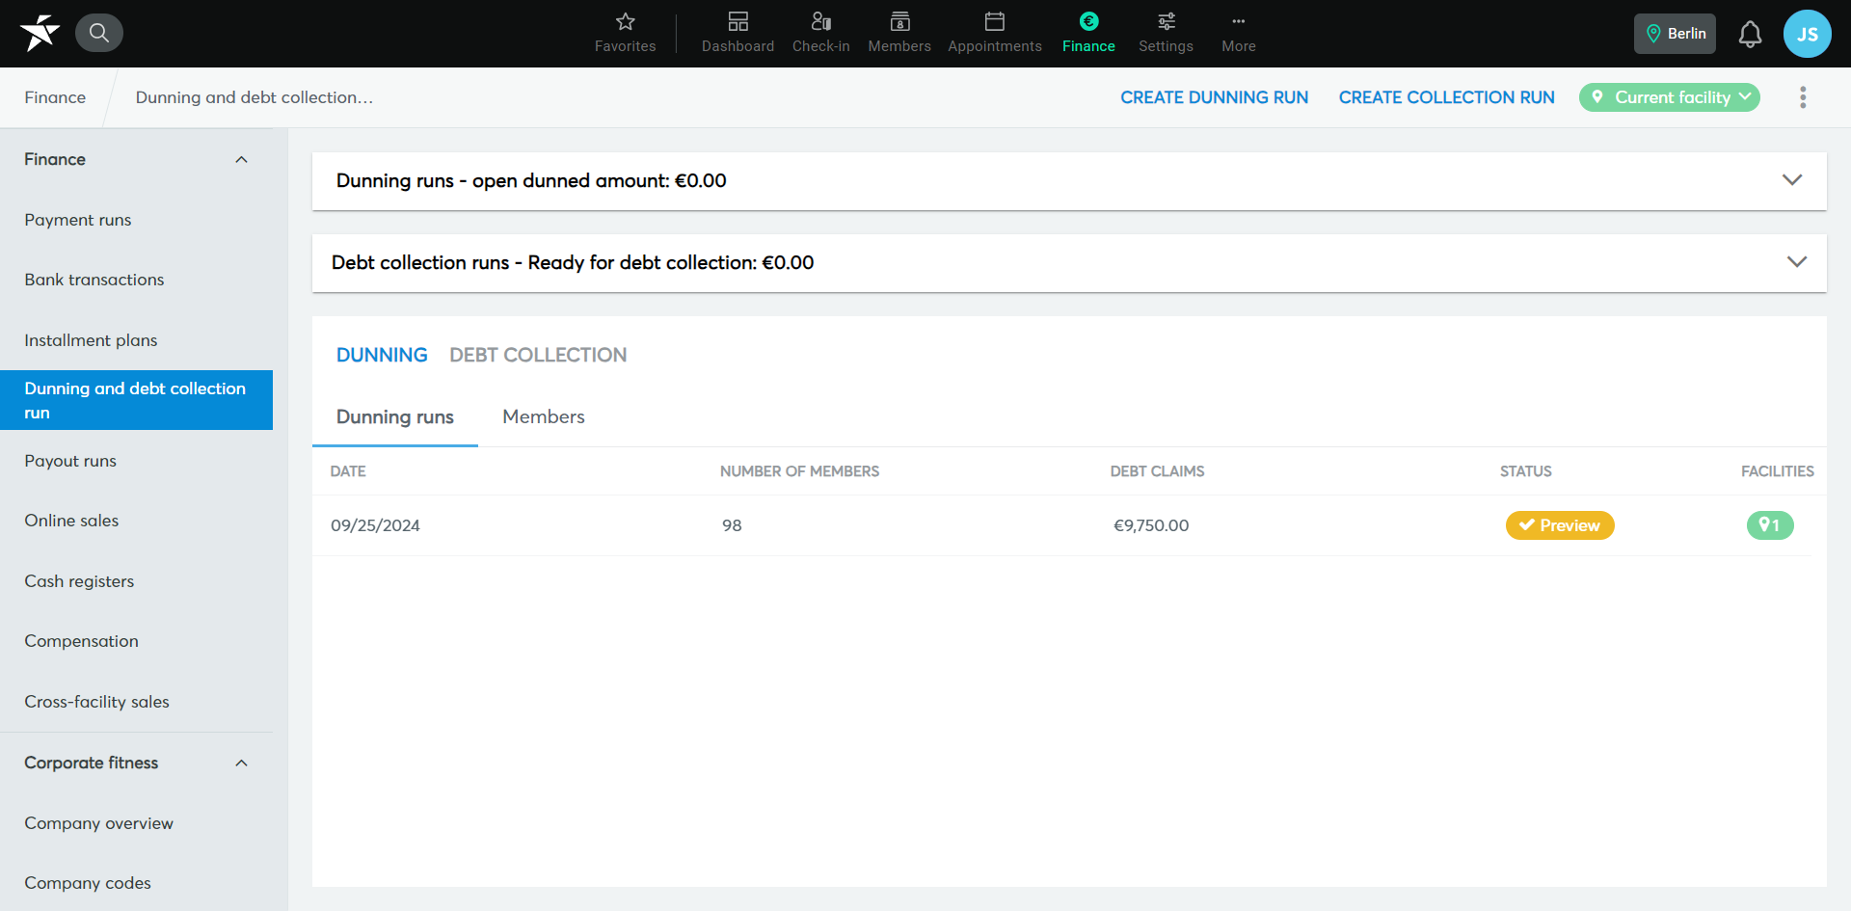Click Finance breadcrumb
This screenshot has width=1851, height=911.
pyautogui.click(x=55, y=97)
